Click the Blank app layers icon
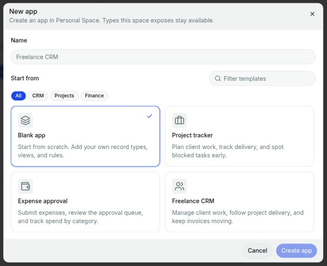This screenshot has height=266, width=327. point(26,120)
